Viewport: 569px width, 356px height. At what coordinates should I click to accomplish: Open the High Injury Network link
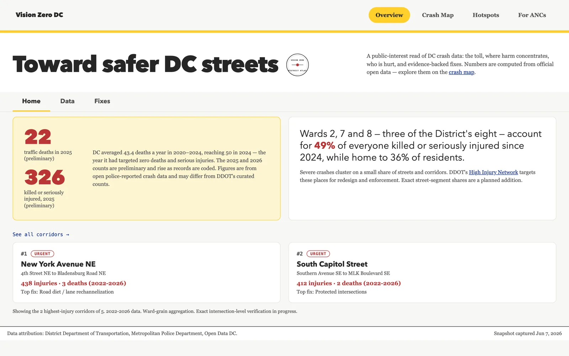[493, 172]
